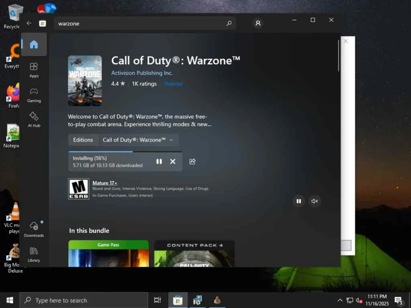Select the Everything desktop shortcut
Image resolution: width=411 pixels, height=308 pixels.
point(12,56)
